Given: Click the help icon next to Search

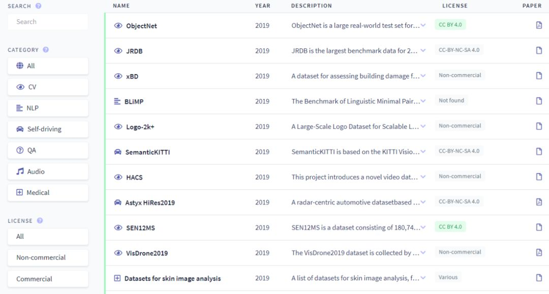Looking at the screenshot, I should pyautogui.click(x=39, y=6).
